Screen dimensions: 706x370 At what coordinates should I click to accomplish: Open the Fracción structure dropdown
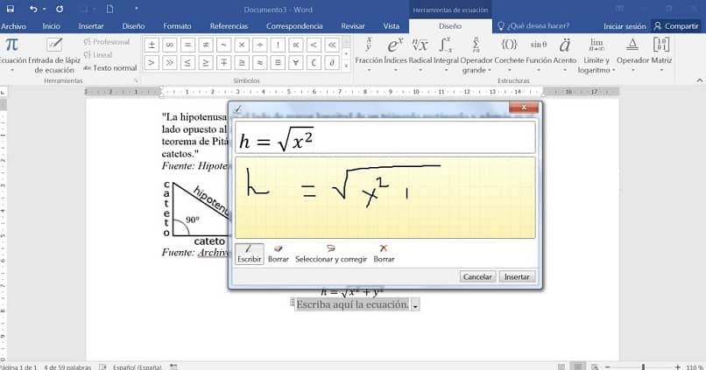(369, 55)
